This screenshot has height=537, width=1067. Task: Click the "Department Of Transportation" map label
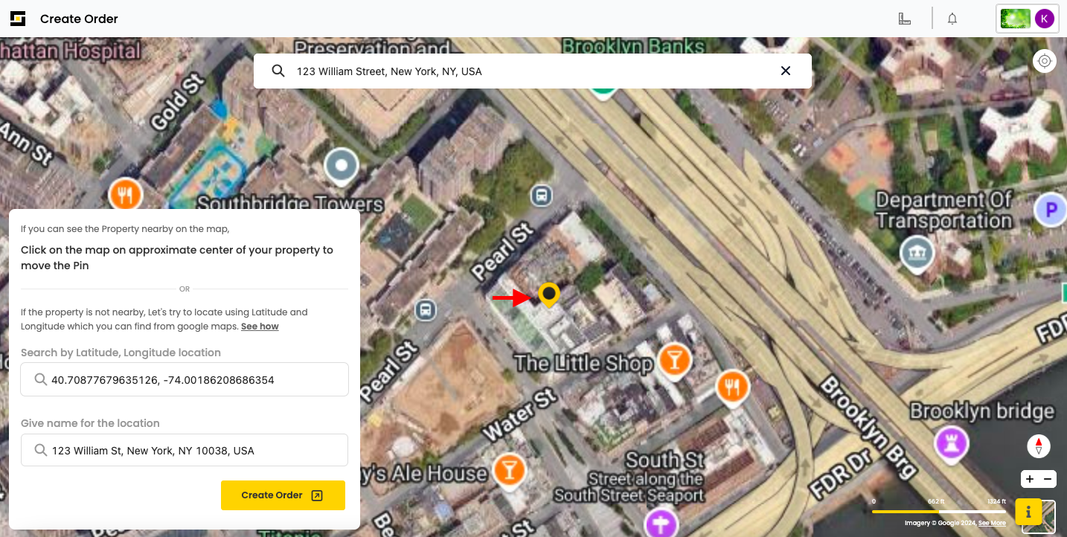click(944, 210)
